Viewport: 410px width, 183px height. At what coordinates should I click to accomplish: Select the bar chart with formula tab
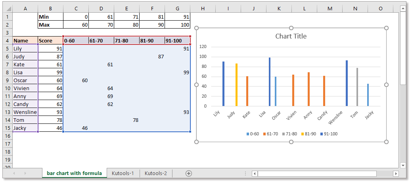click(x=74, y=173)
